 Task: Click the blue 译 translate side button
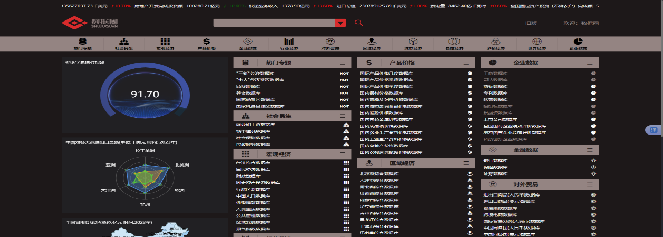tap(654, 130)
